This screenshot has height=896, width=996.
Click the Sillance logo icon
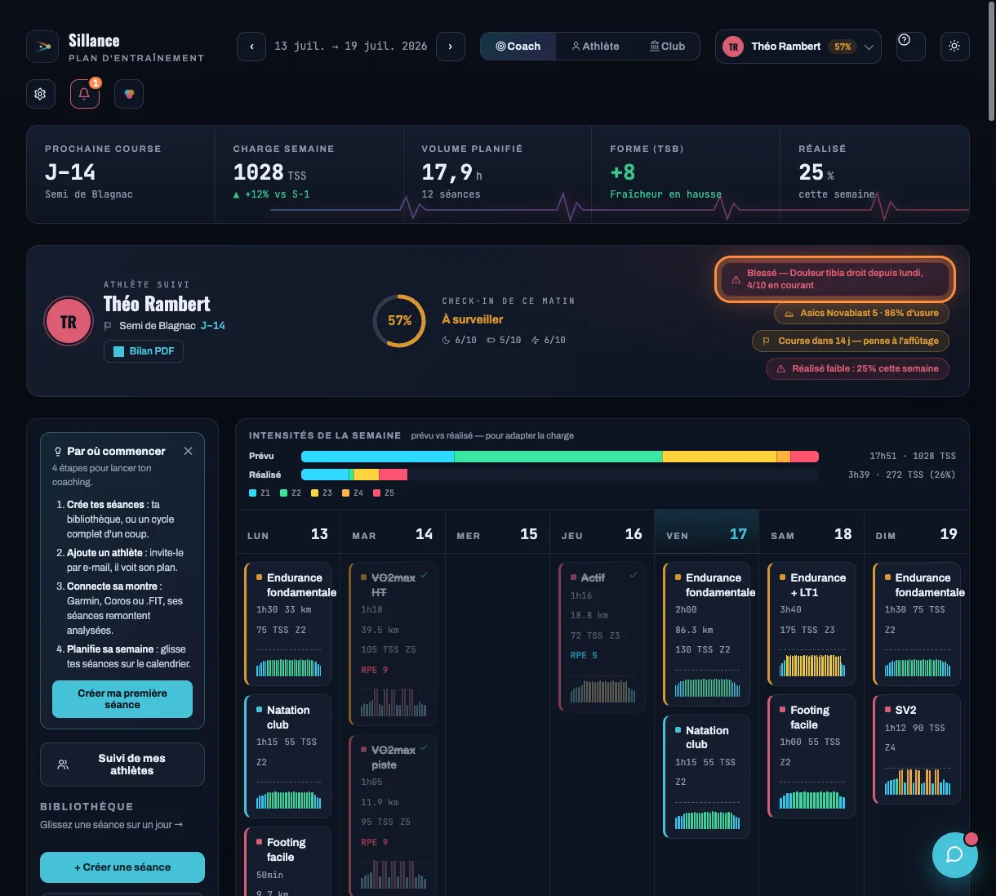(x=42, y=47)
